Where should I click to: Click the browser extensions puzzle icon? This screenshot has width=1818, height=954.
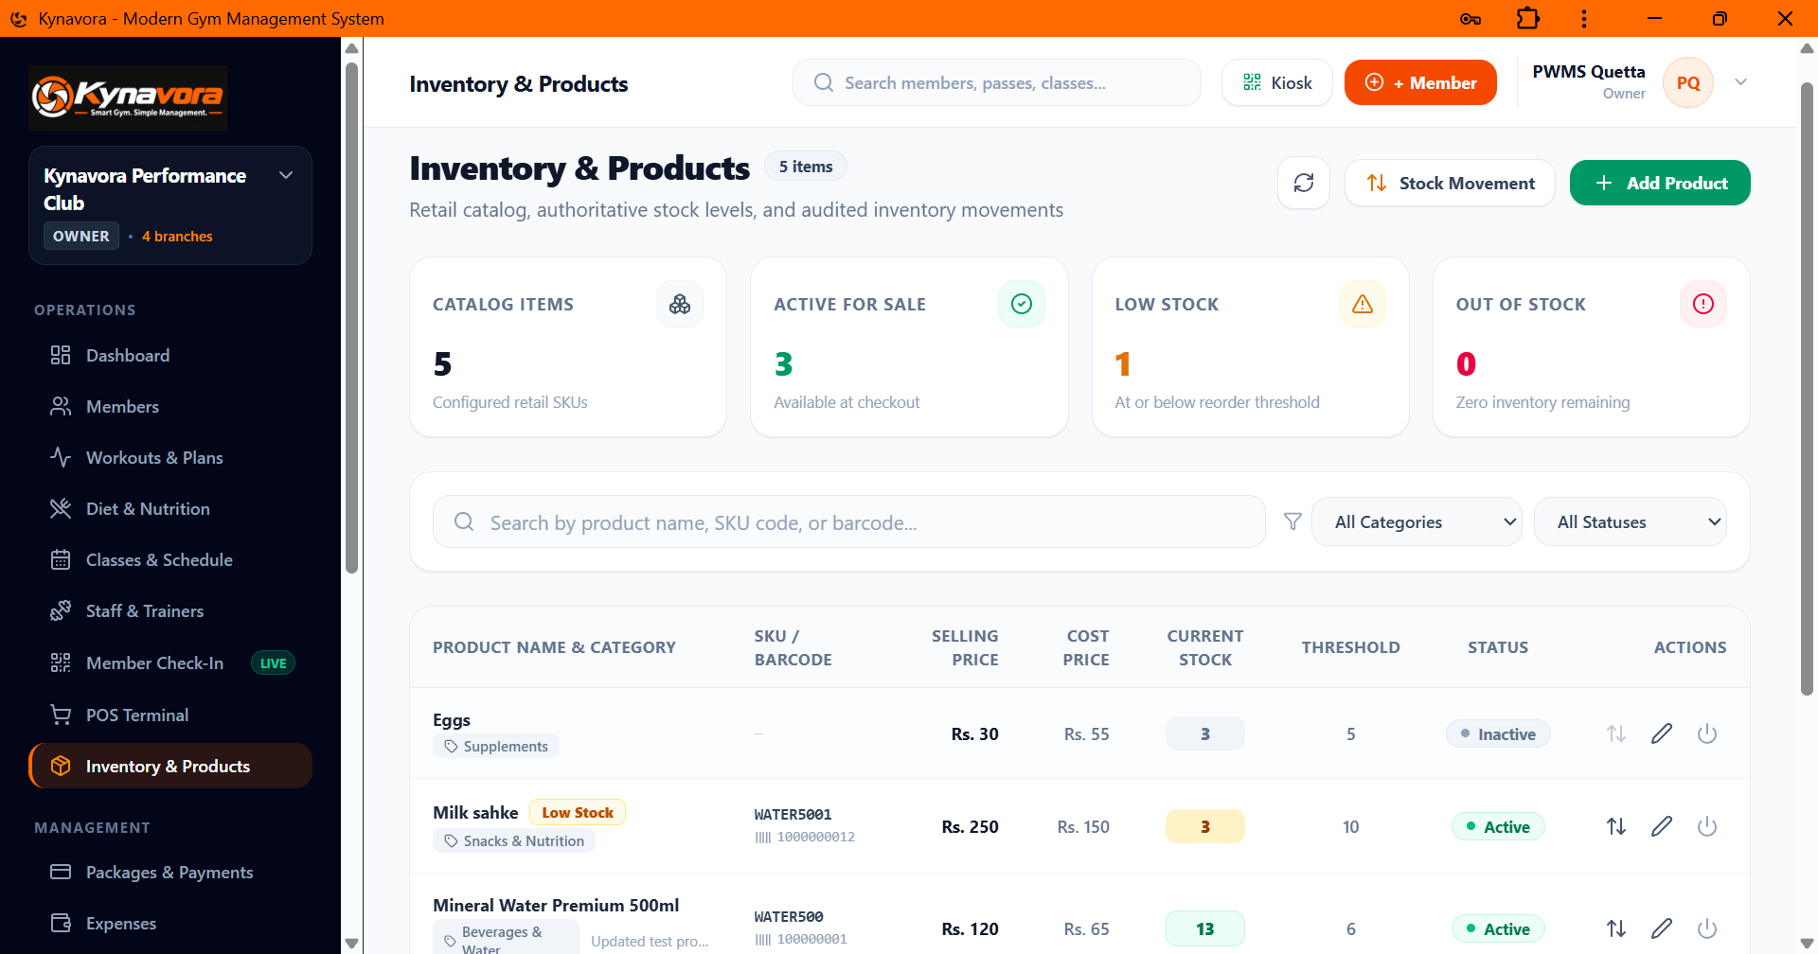(1528, 19)
